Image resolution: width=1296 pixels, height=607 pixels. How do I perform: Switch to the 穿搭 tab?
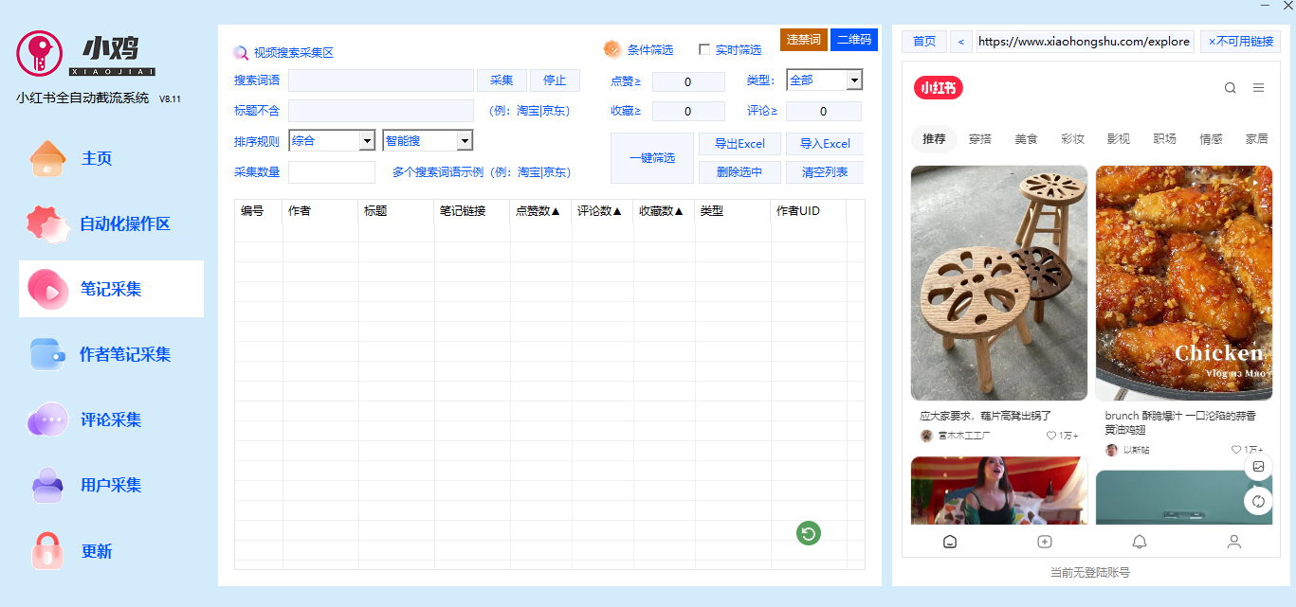coord(979,137)
